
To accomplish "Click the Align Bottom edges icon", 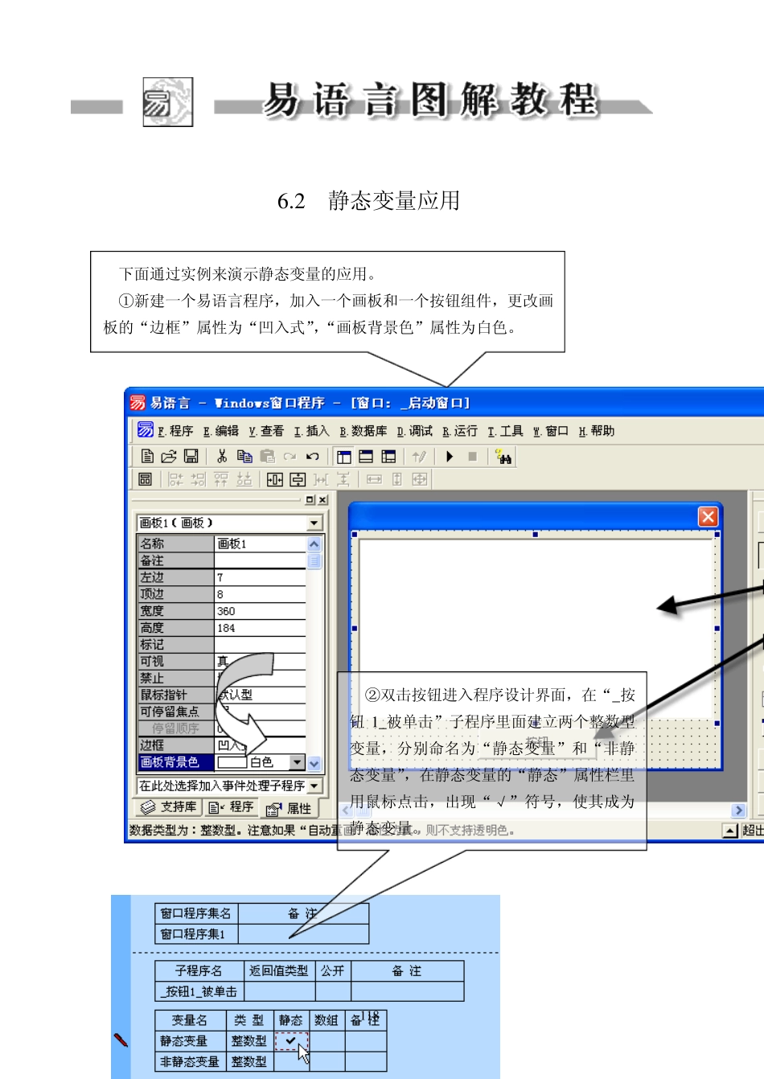I will (x=244, y=479).
